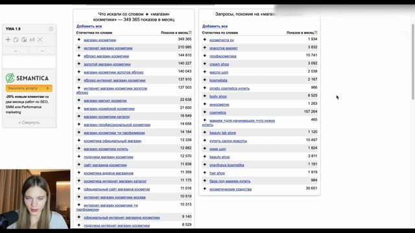Open the 'kosmetista' query link
Viewport: 415px width, 233px height.
(x=219, y=80)
